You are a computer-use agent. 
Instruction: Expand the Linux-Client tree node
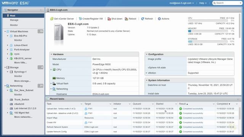[x=8, y=45]
